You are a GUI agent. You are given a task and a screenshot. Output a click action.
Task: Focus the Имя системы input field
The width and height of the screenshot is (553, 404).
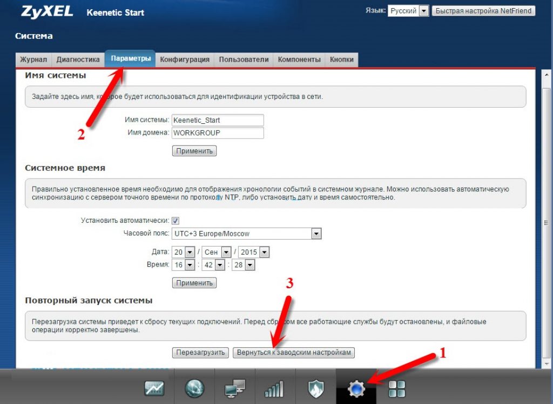click(x=218, y=120)
